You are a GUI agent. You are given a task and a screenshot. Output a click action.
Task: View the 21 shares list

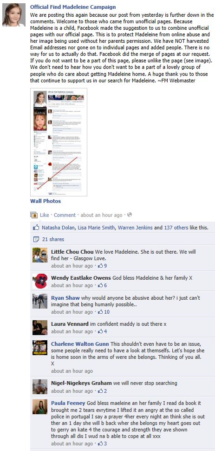pos(53,239)
